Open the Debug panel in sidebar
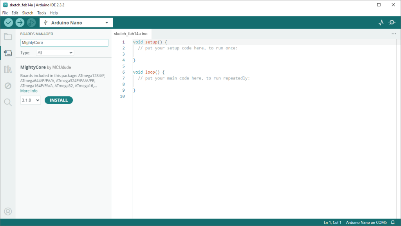The image size is (401, 226). [8, 86]
